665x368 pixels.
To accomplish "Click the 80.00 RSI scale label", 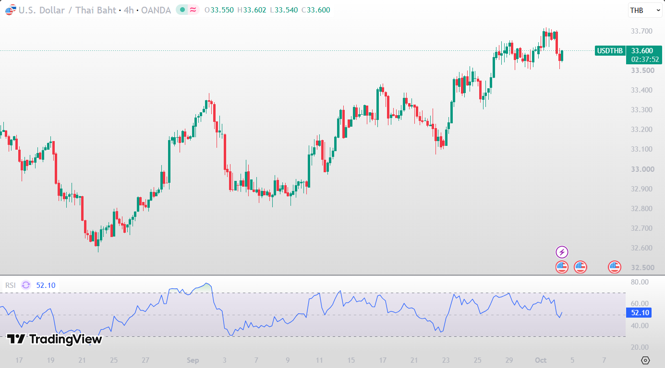I will pos(641,282).
